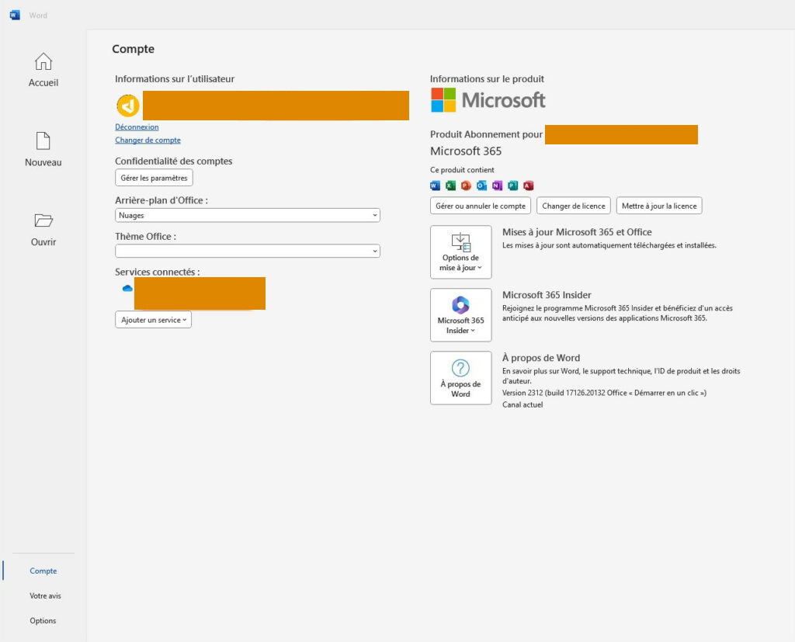Click Changer de compte link
This screenshot has height=642, width=795.
(148, 140)
